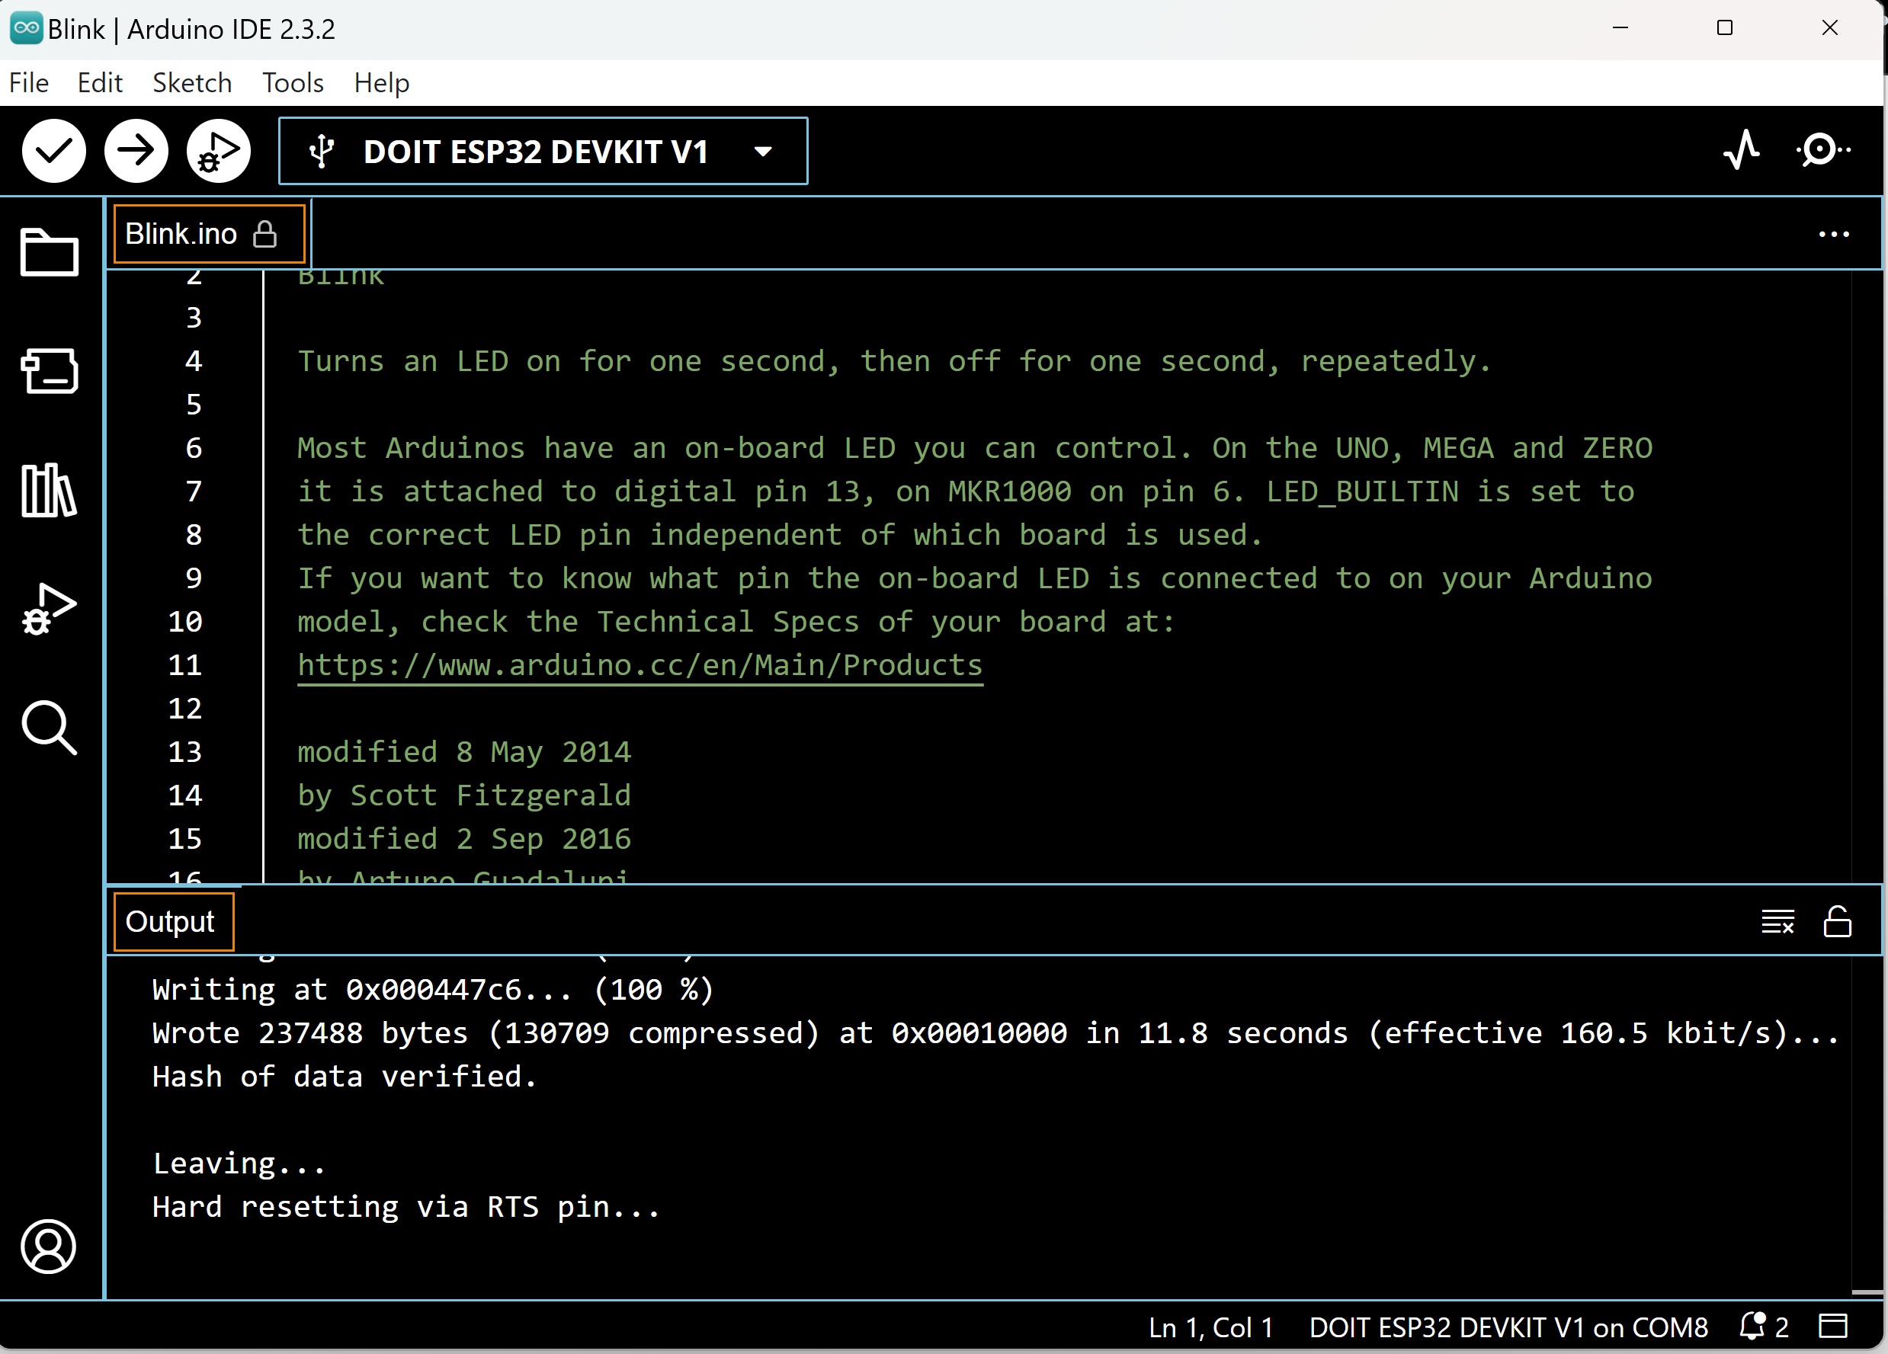The image size is (1888, 1354).
Task: Expand the DOIT ESP32 DEVKIT V1 board dropdown
Action: coord(543,152)
